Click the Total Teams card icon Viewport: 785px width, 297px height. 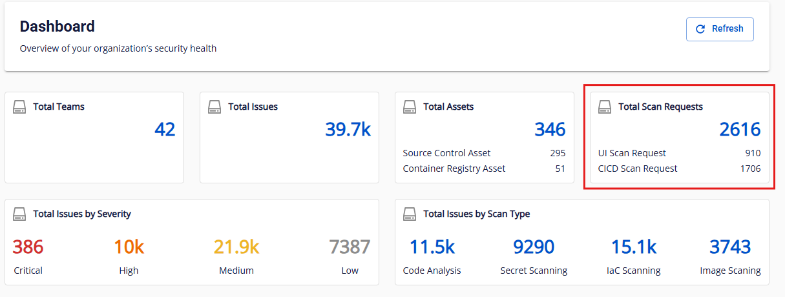(19, 107)
